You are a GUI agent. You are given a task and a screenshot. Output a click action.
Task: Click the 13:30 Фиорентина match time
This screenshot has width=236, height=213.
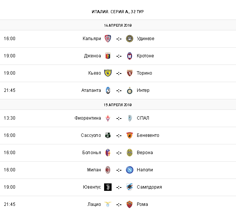click(9, 118)
